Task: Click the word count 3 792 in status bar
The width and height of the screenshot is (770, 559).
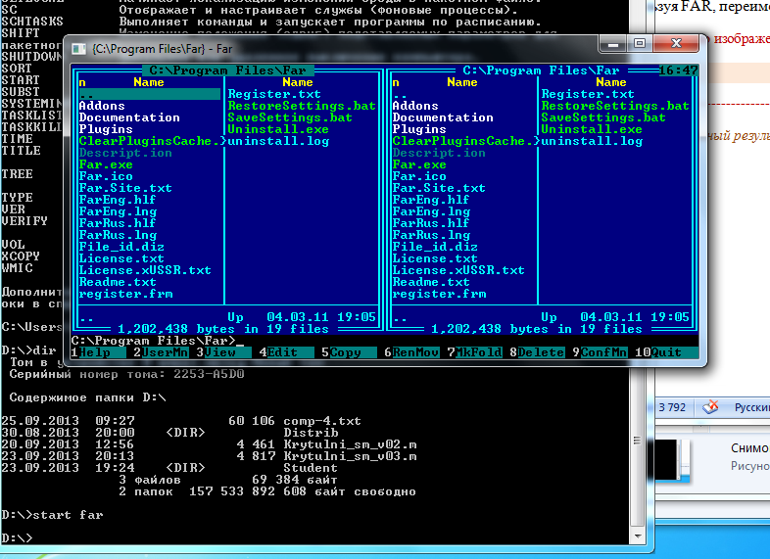Action: click(672, 407)
